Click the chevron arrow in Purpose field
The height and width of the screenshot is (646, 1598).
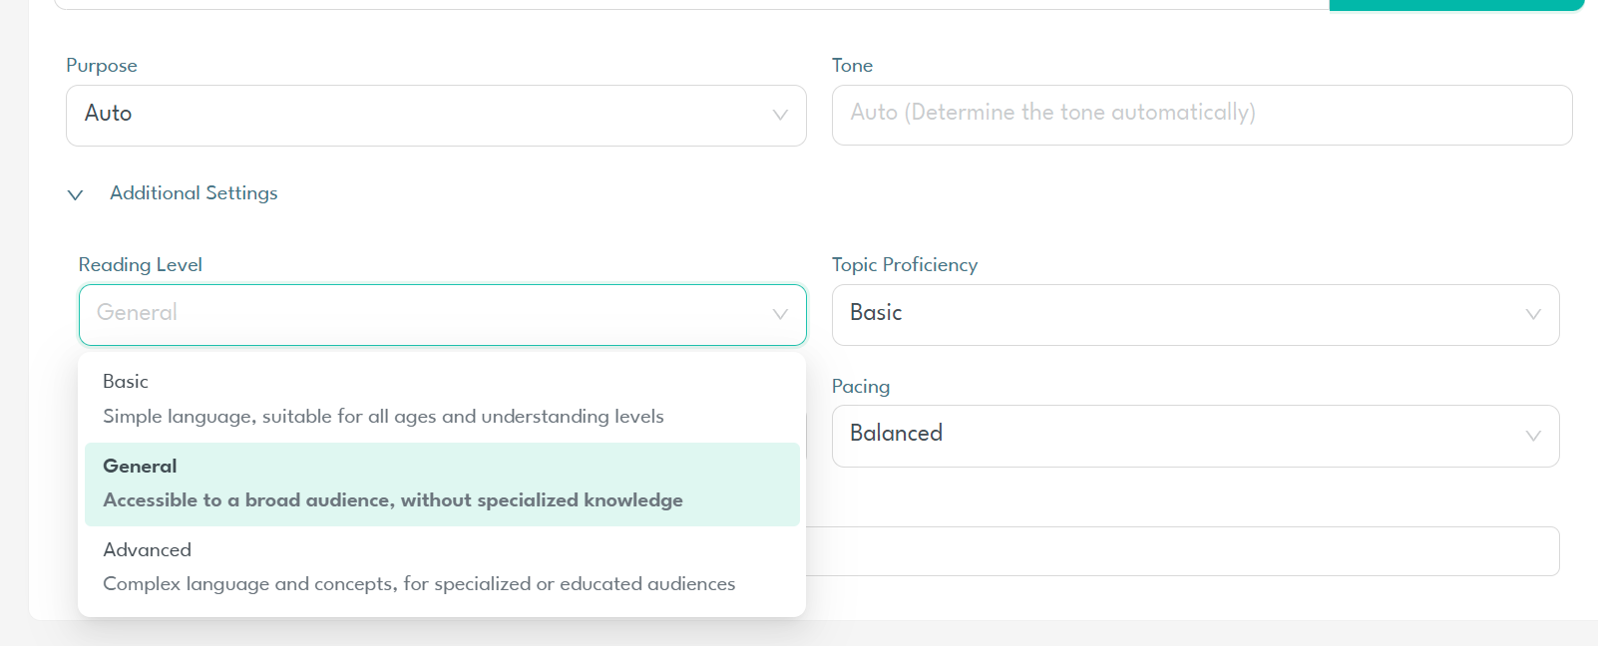click(780, 115)
